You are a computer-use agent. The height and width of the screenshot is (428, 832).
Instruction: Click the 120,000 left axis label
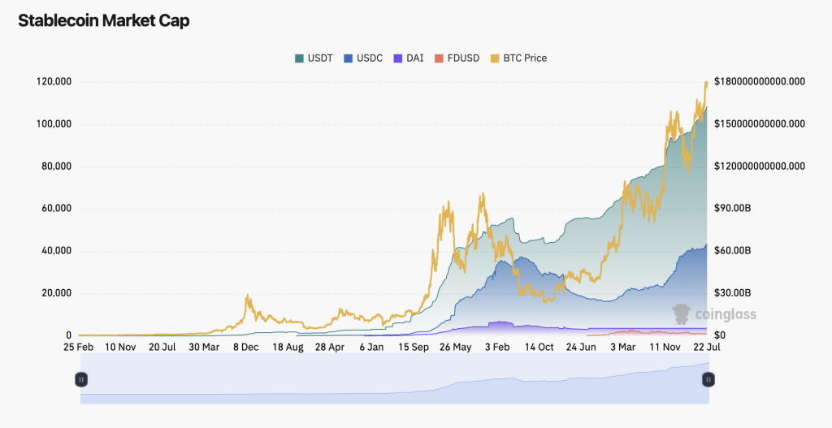click(54, 82)
